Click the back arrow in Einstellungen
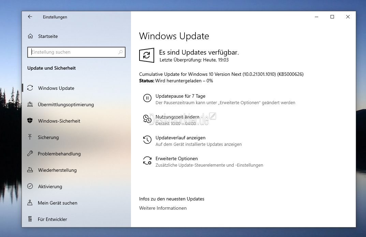The width and height of the screenshot is (366, 237). 30,17
